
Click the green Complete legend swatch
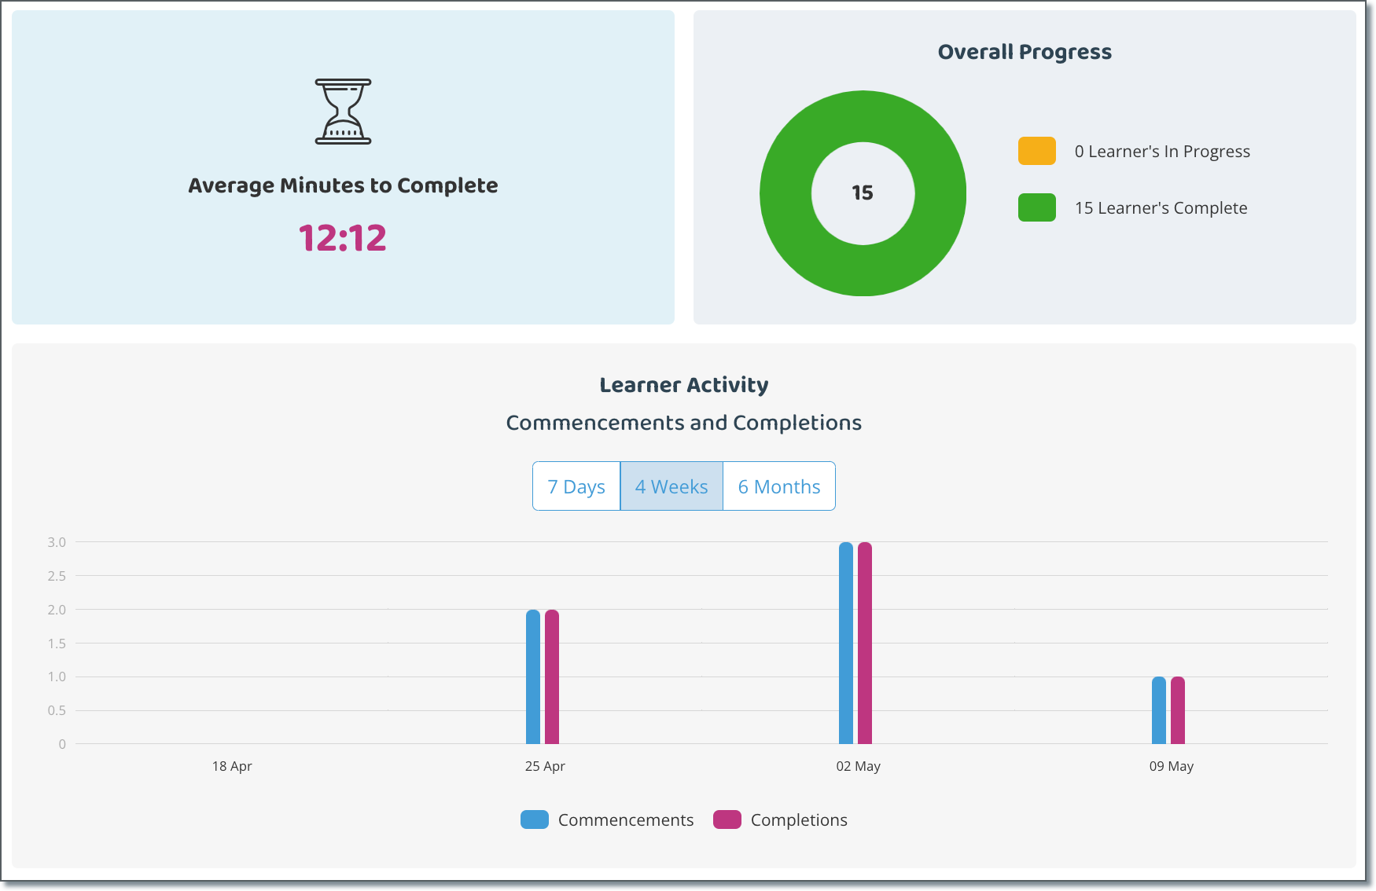[x=1036, y=207]
